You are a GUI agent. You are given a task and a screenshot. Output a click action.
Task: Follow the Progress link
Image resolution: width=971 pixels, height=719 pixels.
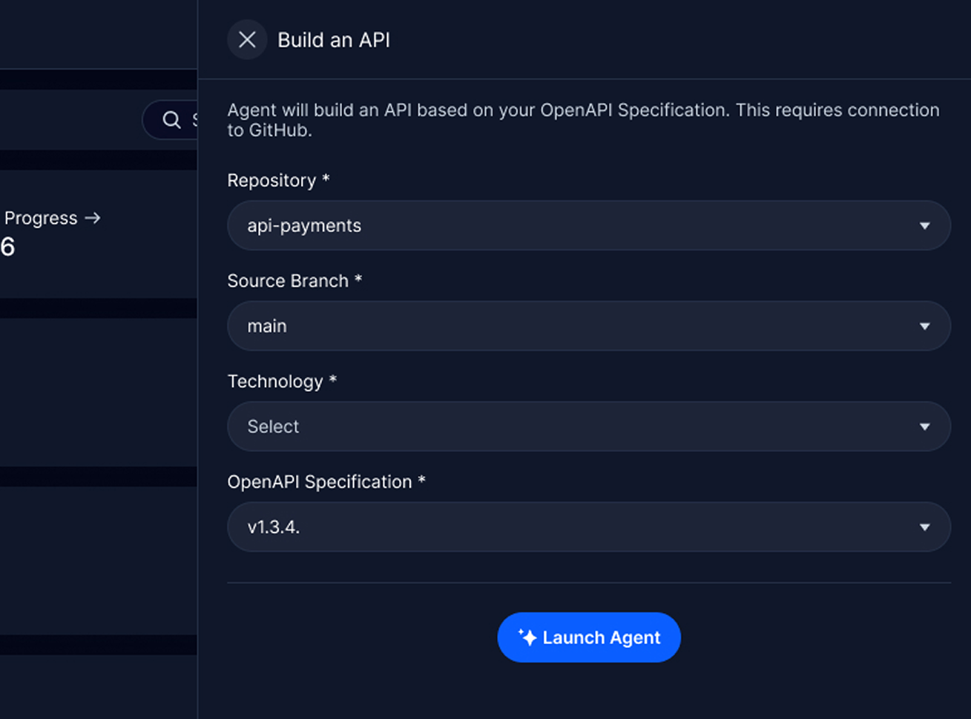41,218
